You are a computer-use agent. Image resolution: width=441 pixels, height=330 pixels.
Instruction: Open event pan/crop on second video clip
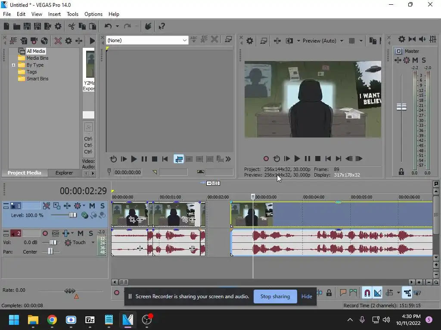(184, 220)
